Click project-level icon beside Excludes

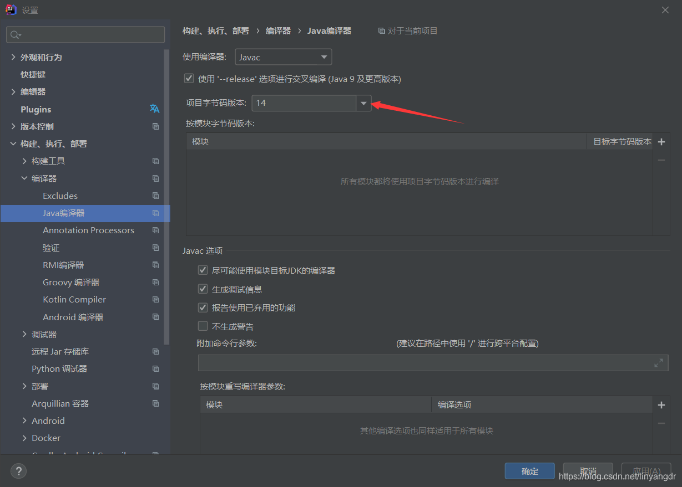tap(155, 196)
